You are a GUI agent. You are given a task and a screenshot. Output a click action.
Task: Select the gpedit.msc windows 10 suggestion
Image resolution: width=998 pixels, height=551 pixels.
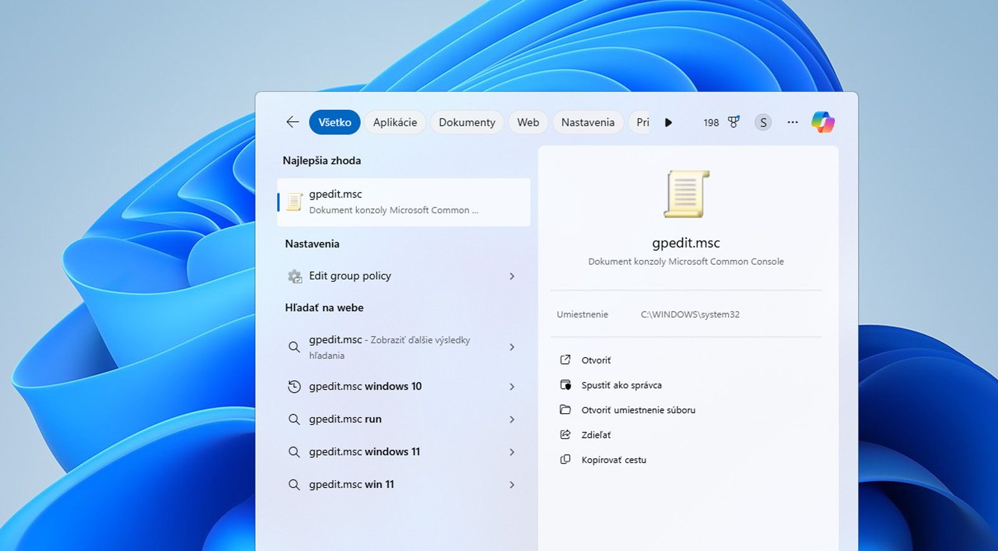pos(404,386)
